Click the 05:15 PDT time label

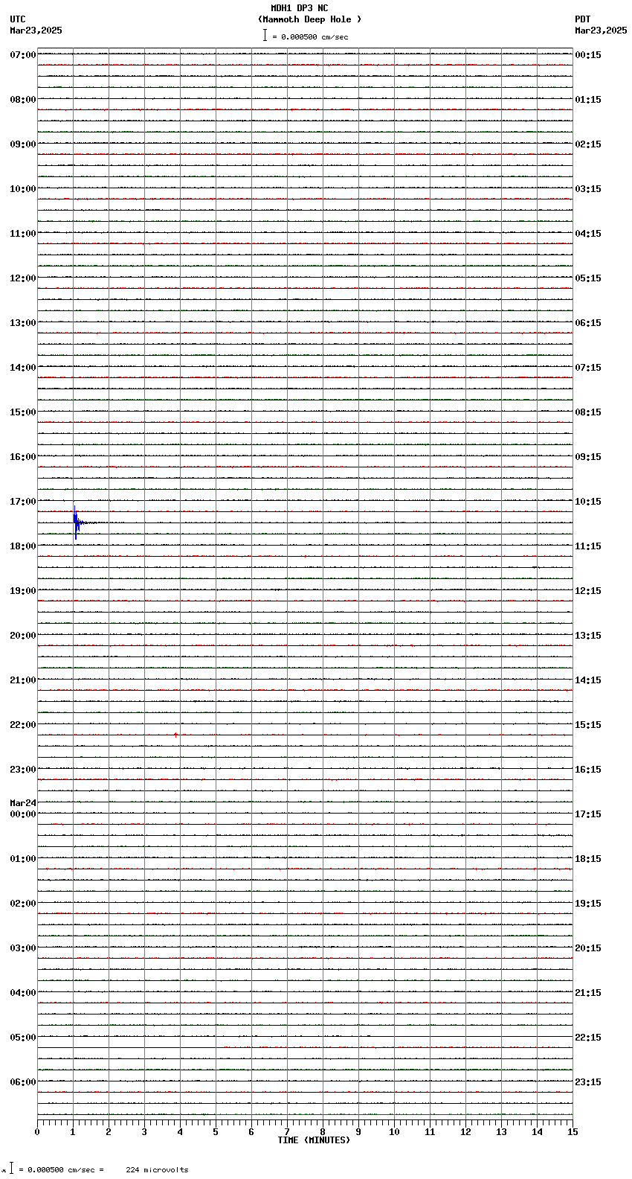pos(588,278)
